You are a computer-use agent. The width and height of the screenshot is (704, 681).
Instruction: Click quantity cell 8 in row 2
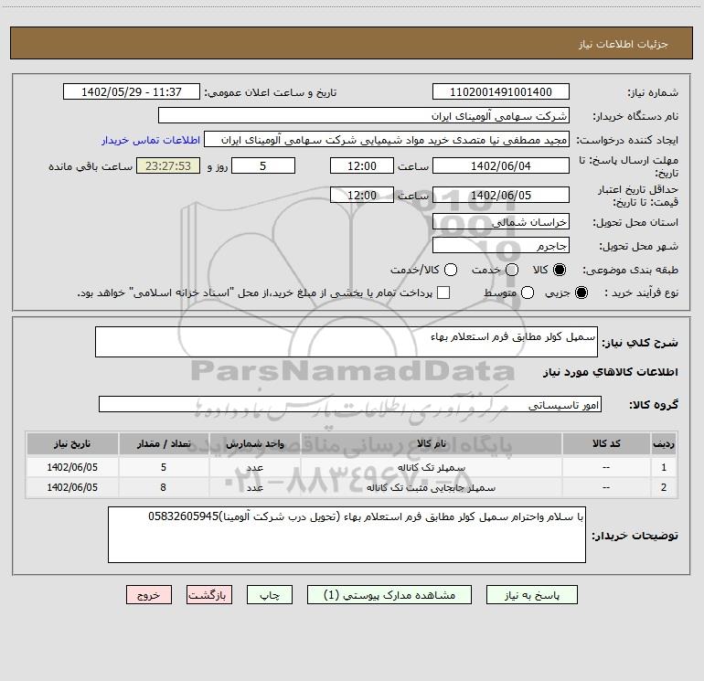[164, 487]
